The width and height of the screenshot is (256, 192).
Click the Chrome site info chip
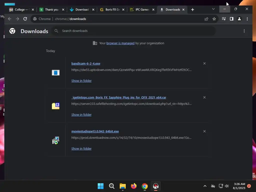pos(42,19)
